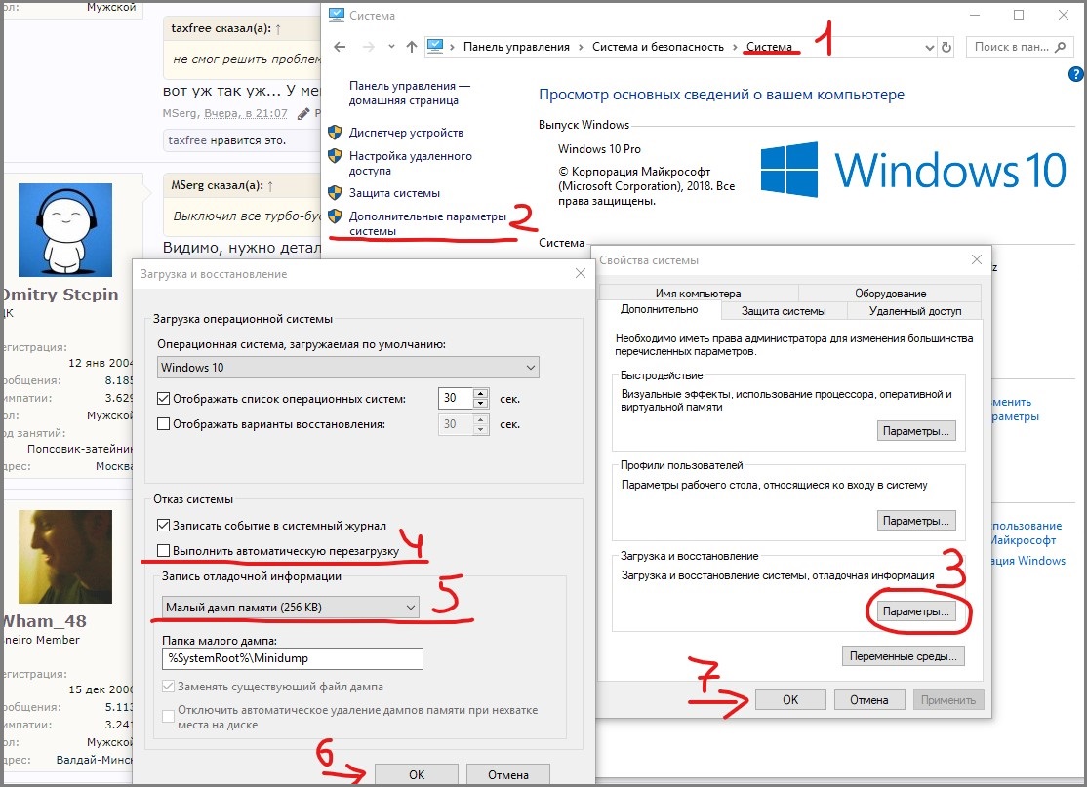Open Wham_48's avatar in the forum
The height and width of the screenshot is (787, 1087).
click(x=65, y=557)
